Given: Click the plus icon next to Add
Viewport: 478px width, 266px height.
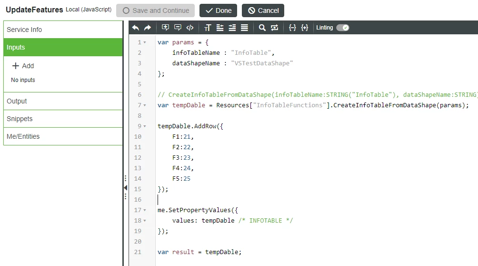Looking at the screenshot, I should click(x=16, y=66).
